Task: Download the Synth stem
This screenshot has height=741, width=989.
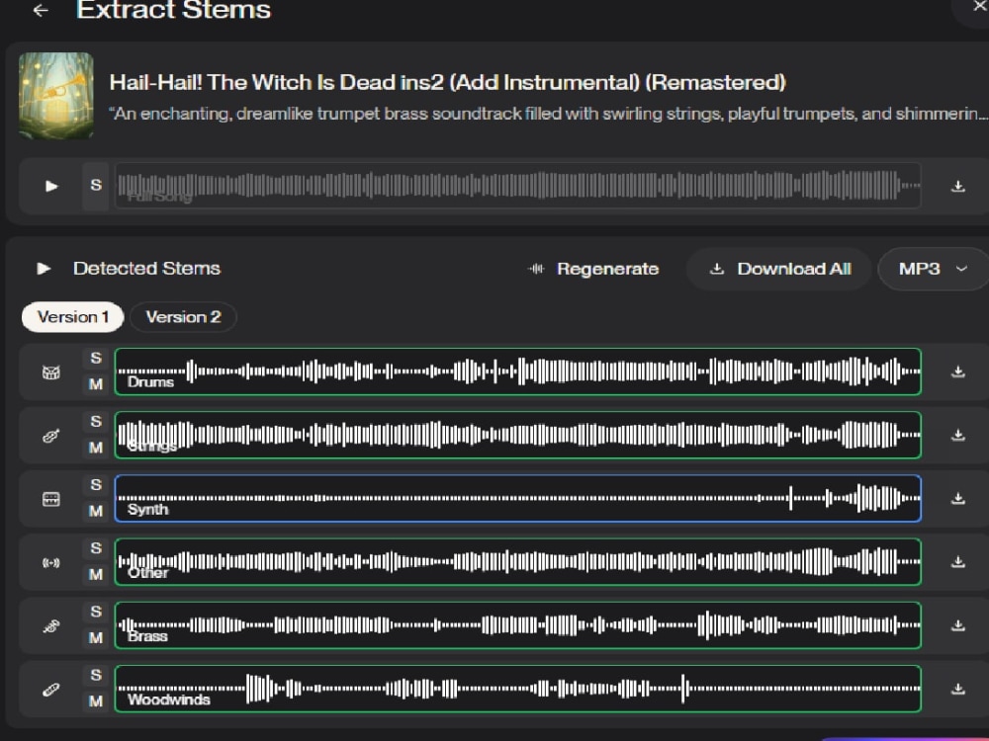Action: (957, 498)
